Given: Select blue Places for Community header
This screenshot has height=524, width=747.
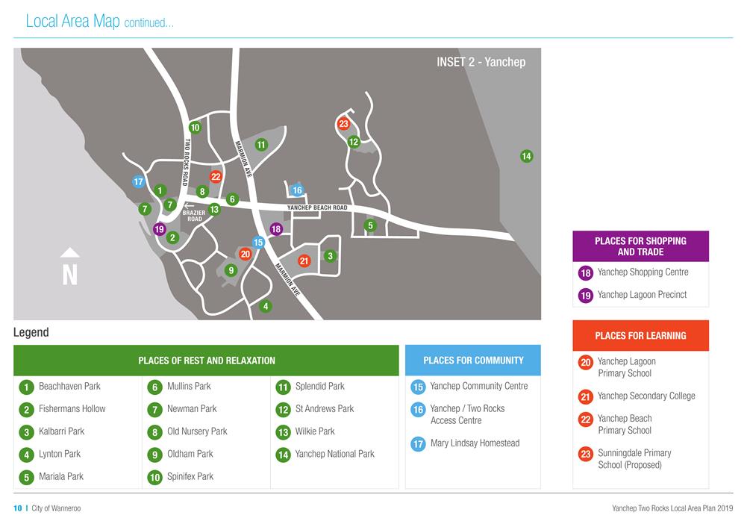Looking at the screenshot, I should tap(473, 361).
